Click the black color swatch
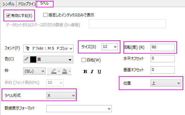Image resolution: width=185 pixels, height=115 pixels. pyautogui.click(x=33, y=60)
